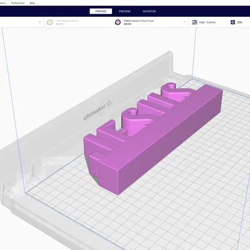The height and width of the screenshot is (250, 250).
Task: Click the Fast - 0.2mm profile label
Action: 207,22
